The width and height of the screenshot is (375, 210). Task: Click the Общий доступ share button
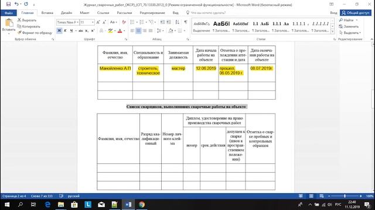coord(356,13)
